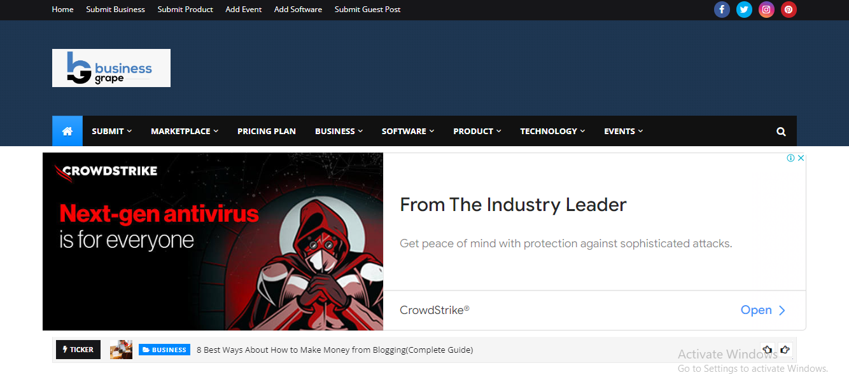Click the Ticker label
Screen dimensions: 849x382
coord(78,350)
